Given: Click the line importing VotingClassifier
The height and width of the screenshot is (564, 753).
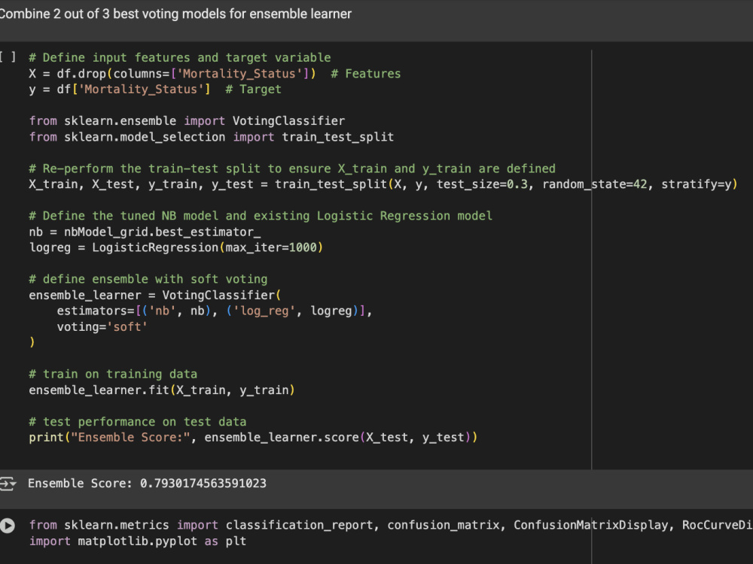Looking at the screenshot, I should coord(187,121).
